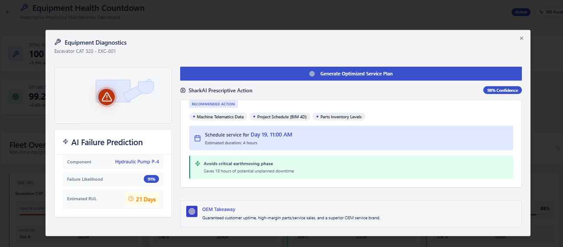Click Saves 18 hours of downtime text
The image size is (563, 247).
tap(249, 171)
